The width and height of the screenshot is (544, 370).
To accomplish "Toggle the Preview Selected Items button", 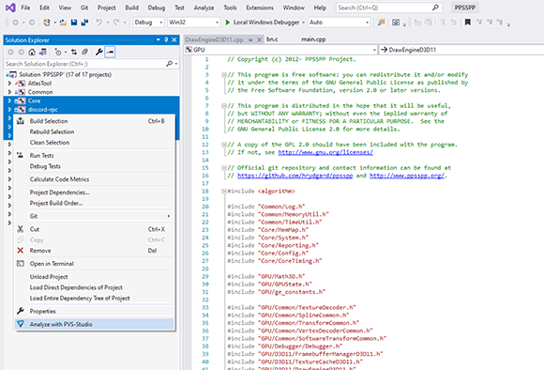I will coord(110,52).
